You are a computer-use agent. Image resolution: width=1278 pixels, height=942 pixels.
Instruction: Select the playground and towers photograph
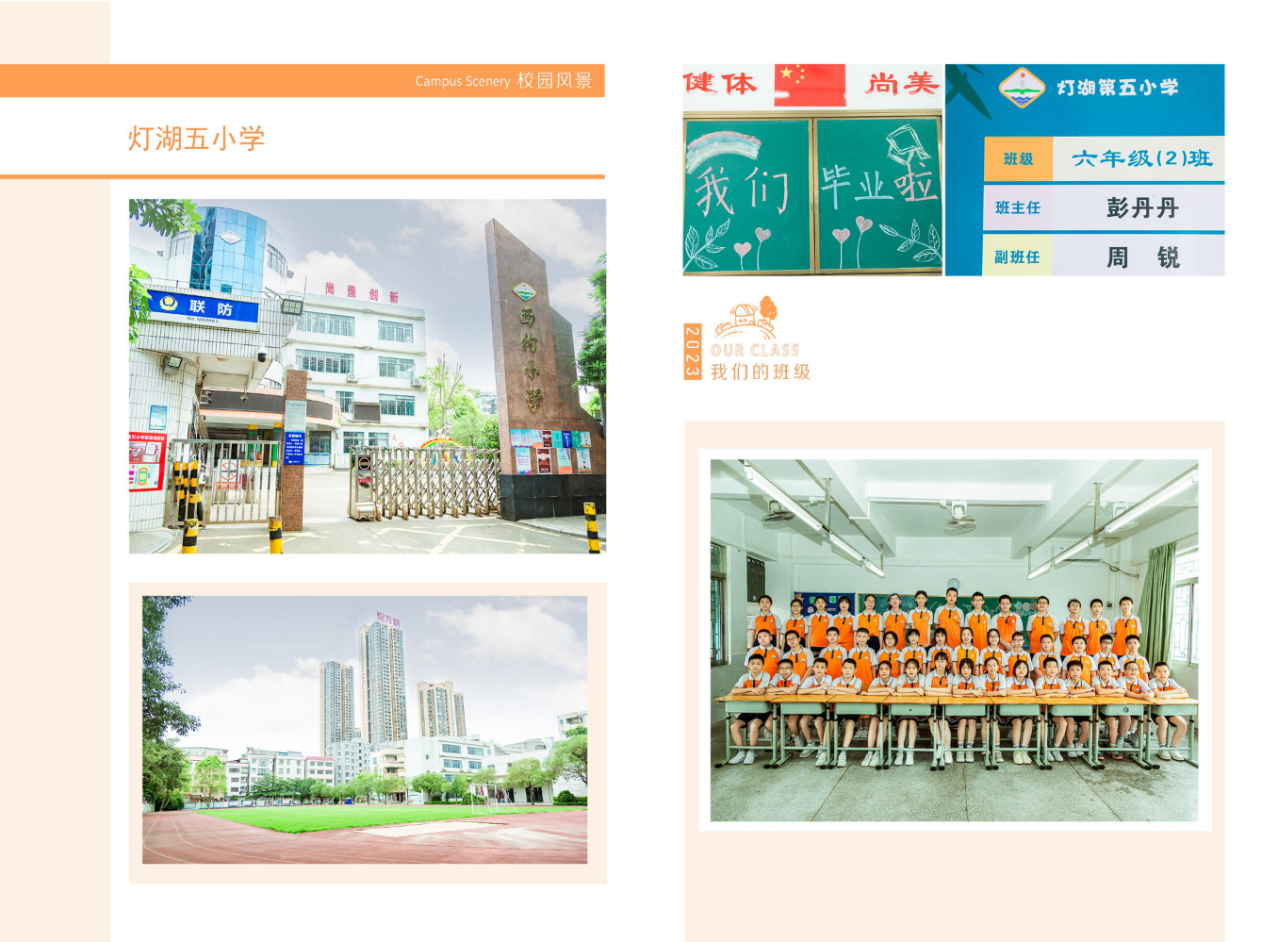(x=365, y=730)
